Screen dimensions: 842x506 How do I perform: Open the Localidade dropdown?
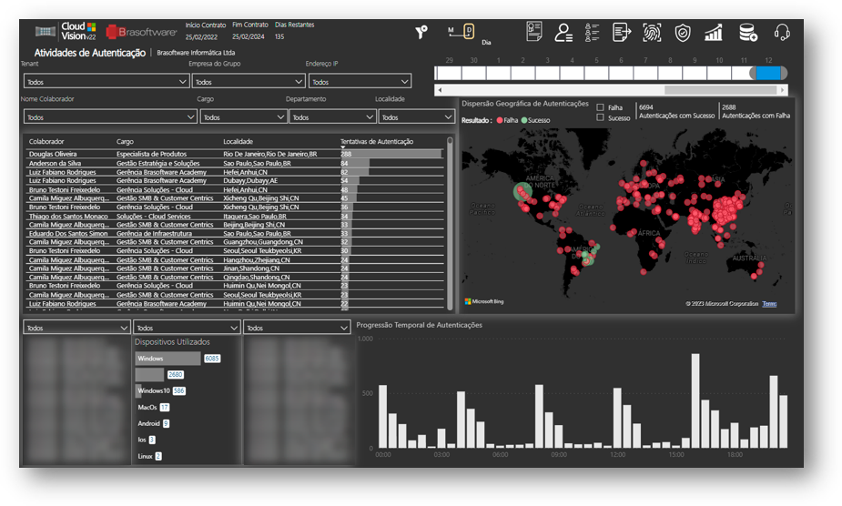(x=417, y=117)
